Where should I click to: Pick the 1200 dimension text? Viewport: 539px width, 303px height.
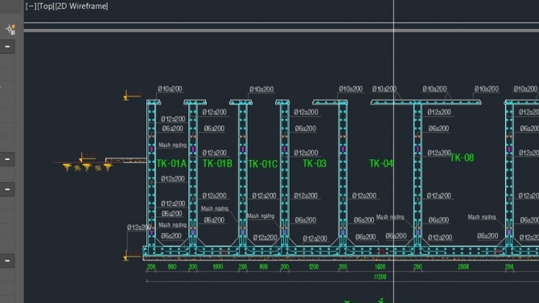click(x=314, y=267)
